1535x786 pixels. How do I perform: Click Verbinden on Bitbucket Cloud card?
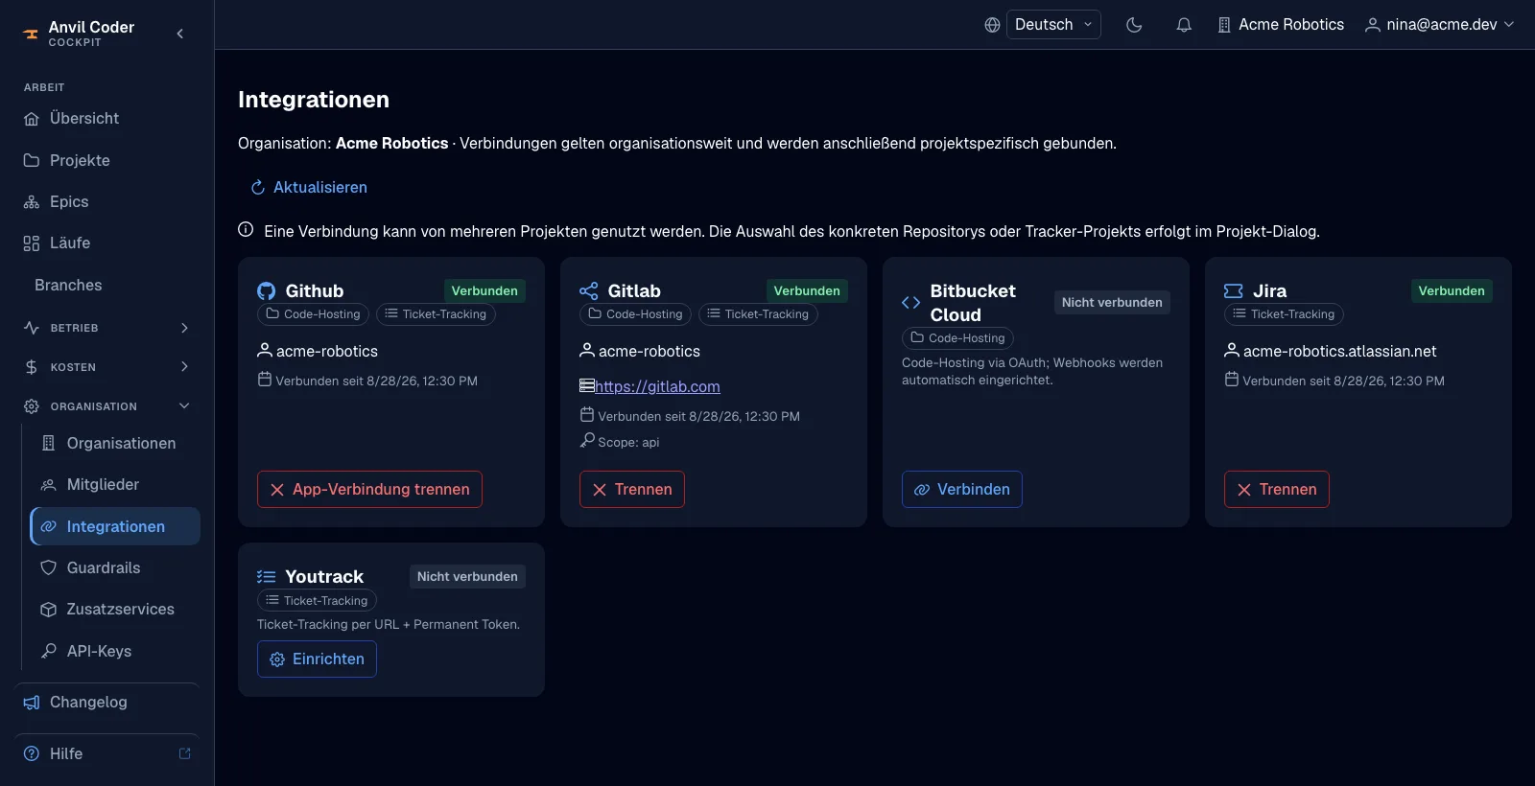click(x=962, y=489)
